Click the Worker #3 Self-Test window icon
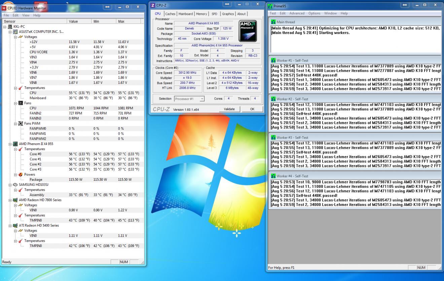 point(273,137)
